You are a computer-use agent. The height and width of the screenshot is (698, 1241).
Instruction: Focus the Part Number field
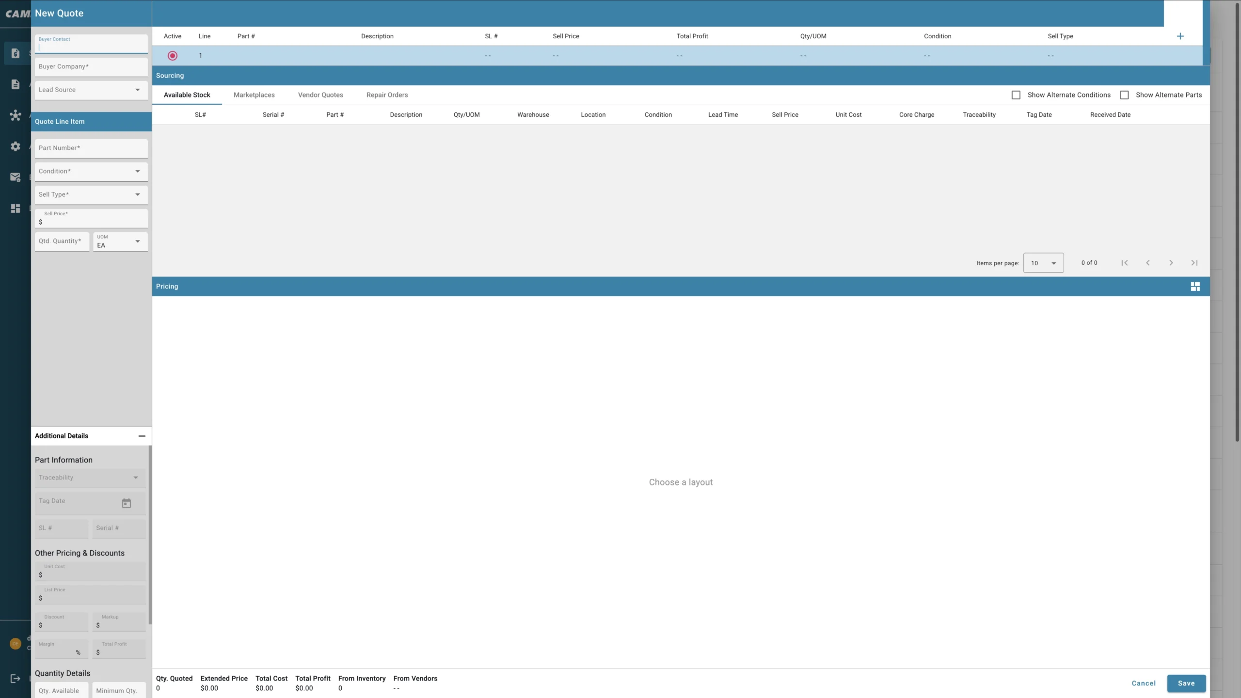(91, 148)
